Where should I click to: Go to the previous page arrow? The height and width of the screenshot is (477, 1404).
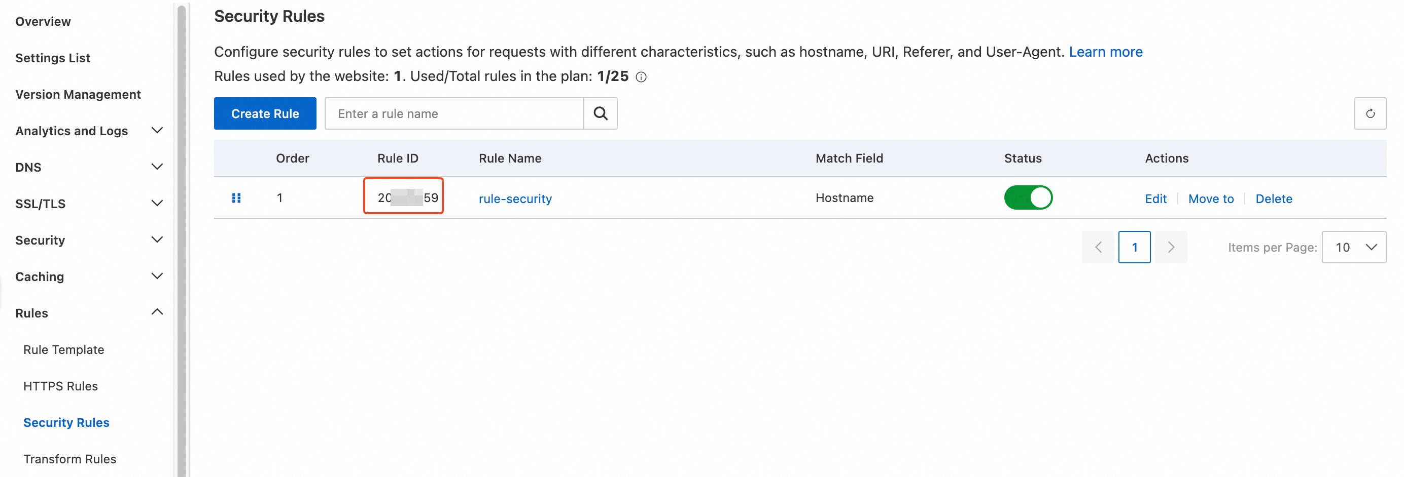click(1098, 248)
